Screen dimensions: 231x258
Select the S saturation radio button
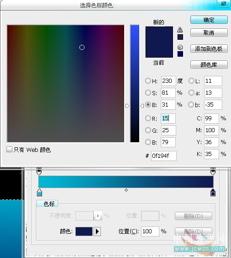pos(148,93)
